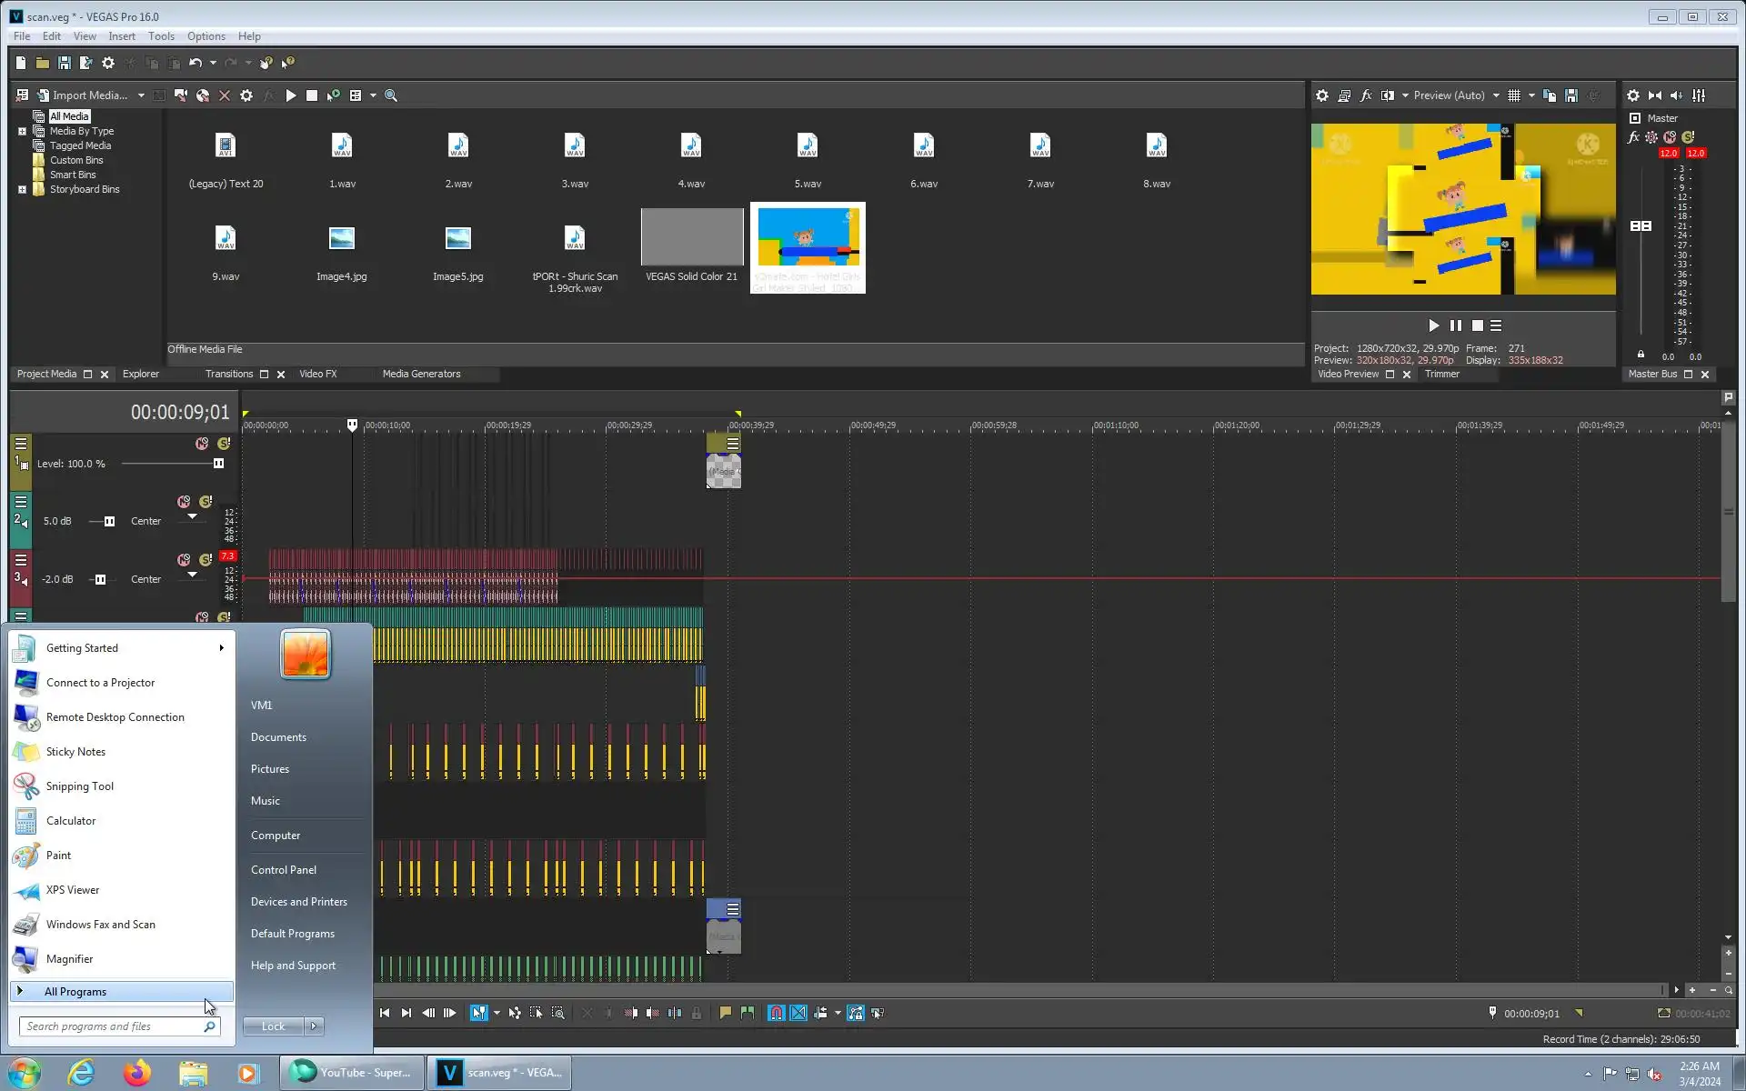The image size is (1746, 1091).
Task: Open the Import Media dropdown arrow
Action: click(x=141, y=95)
